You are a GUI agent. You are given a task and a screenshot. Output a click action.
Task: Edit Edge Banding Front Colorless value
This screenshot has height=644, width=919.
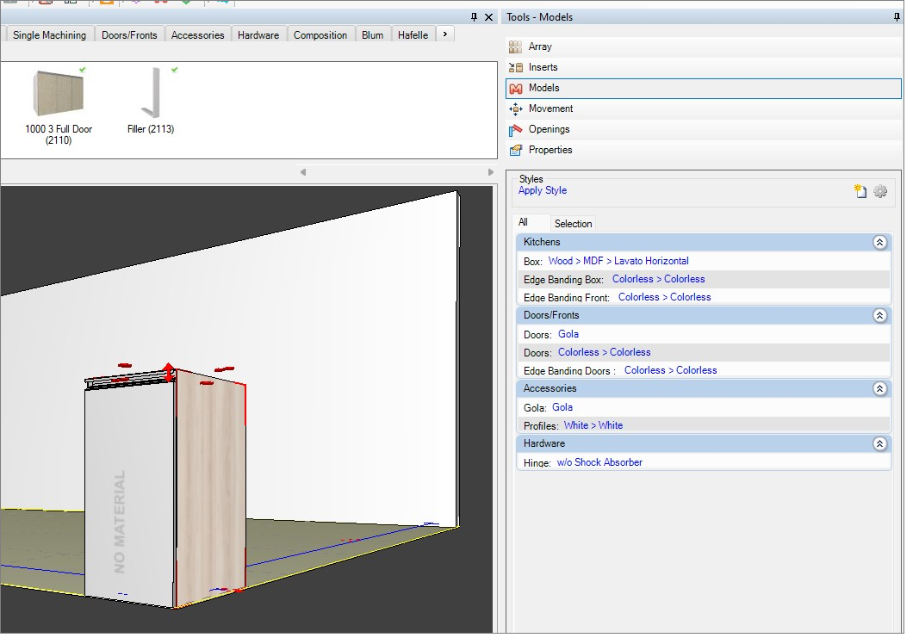click(665, 298)
